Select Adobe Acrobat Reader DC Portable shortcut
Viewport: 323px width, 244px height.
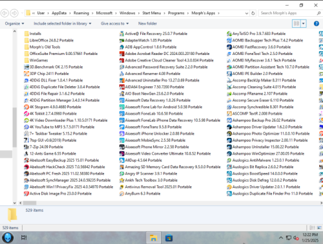164,54
